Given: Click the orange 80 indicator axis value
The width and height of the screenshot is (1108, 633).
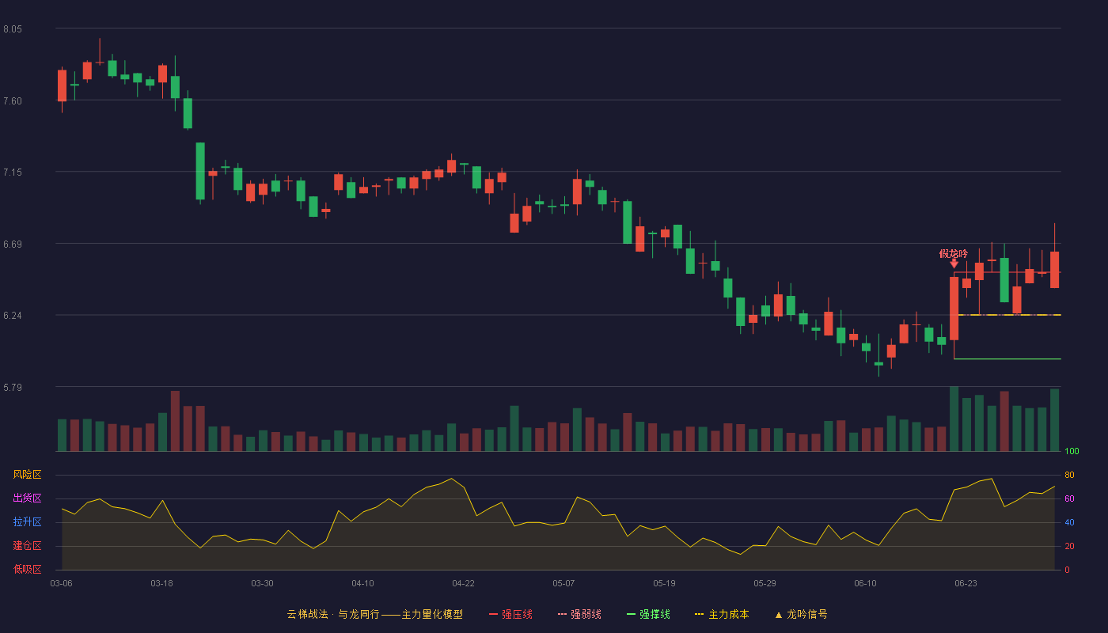Looking at the screenshot, I should (1069, 475).
